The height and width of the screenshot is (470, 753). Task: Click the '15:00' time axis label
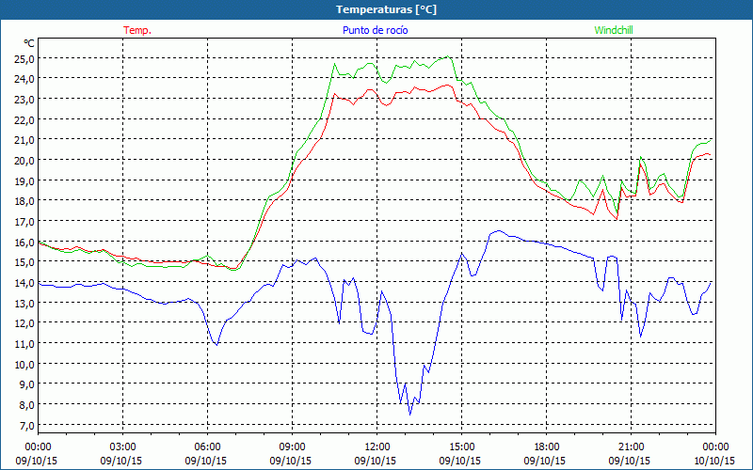(x=462, y=447)
